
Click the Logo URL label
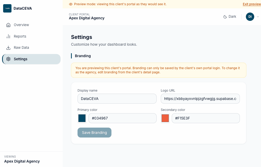tap(168, 91)
